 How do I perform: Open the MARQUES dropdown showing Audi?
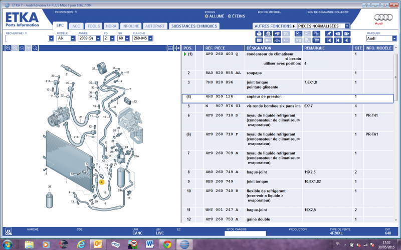tap(394, 38)
